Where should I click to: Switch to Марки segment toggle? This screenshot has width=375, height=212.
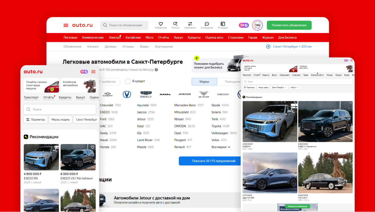pyautogui.click(x=204, y=82)
